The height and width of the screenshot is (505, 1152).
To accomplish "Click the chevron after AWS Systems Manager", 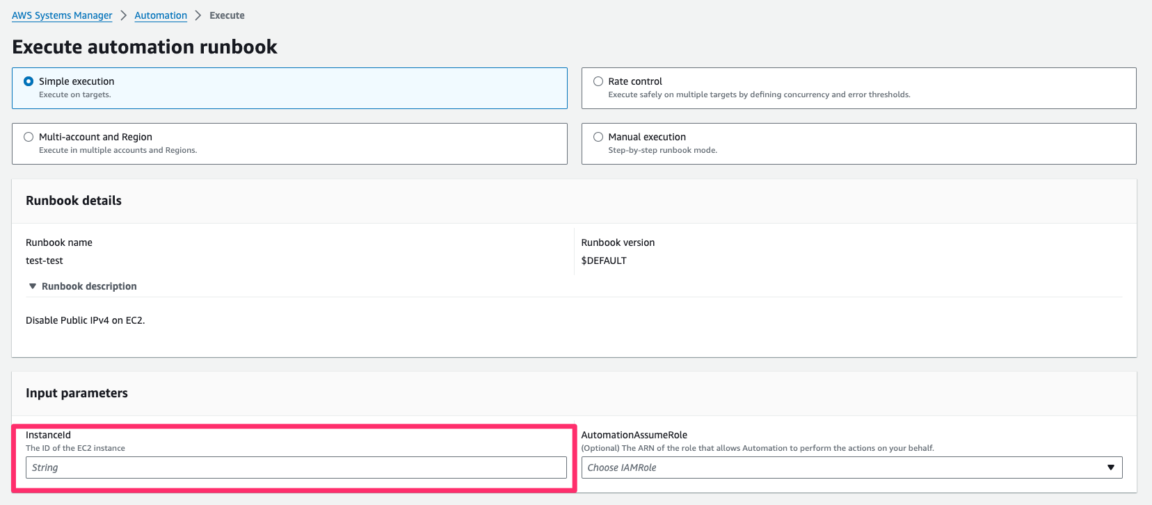I will tap(123, 15).
